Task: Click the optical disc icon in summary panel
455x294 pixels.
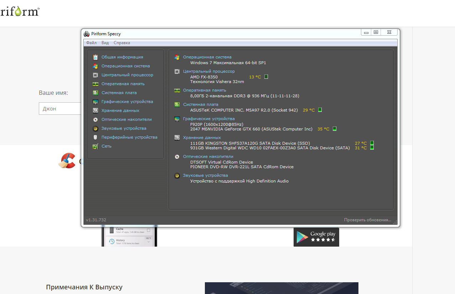Action: click(x=177, y=156)
